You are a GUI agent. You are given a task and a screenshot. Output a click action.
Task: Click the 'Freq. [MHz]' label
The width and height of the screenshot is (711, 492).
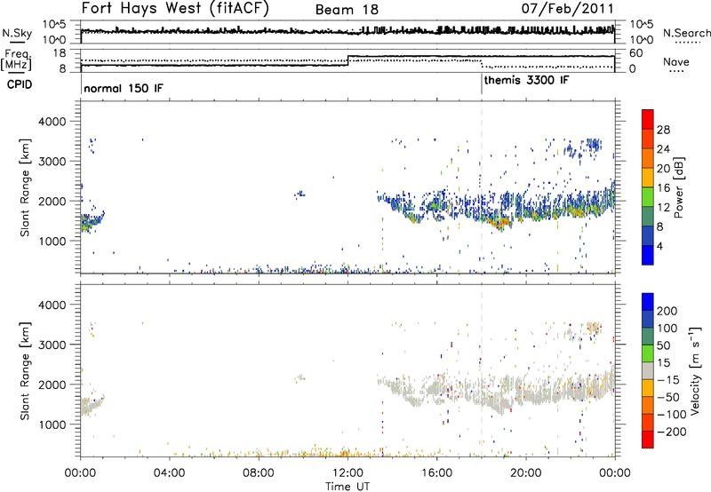(18, 60)
